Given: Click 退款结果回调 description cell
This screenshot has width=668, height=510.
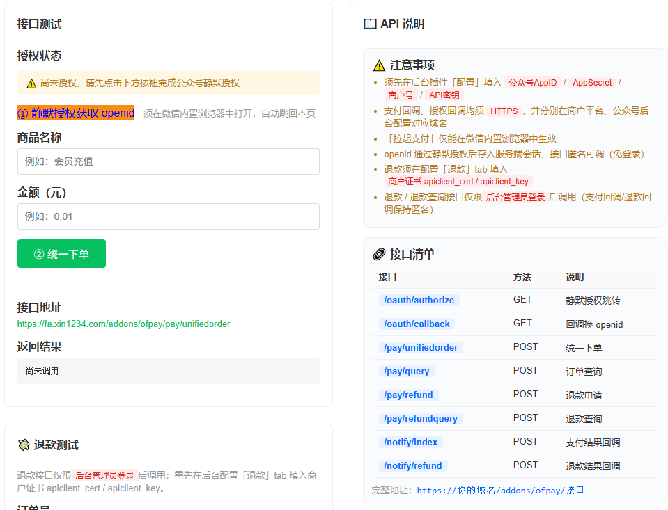Looking at the screenshot, I should [x=593, y=466].
